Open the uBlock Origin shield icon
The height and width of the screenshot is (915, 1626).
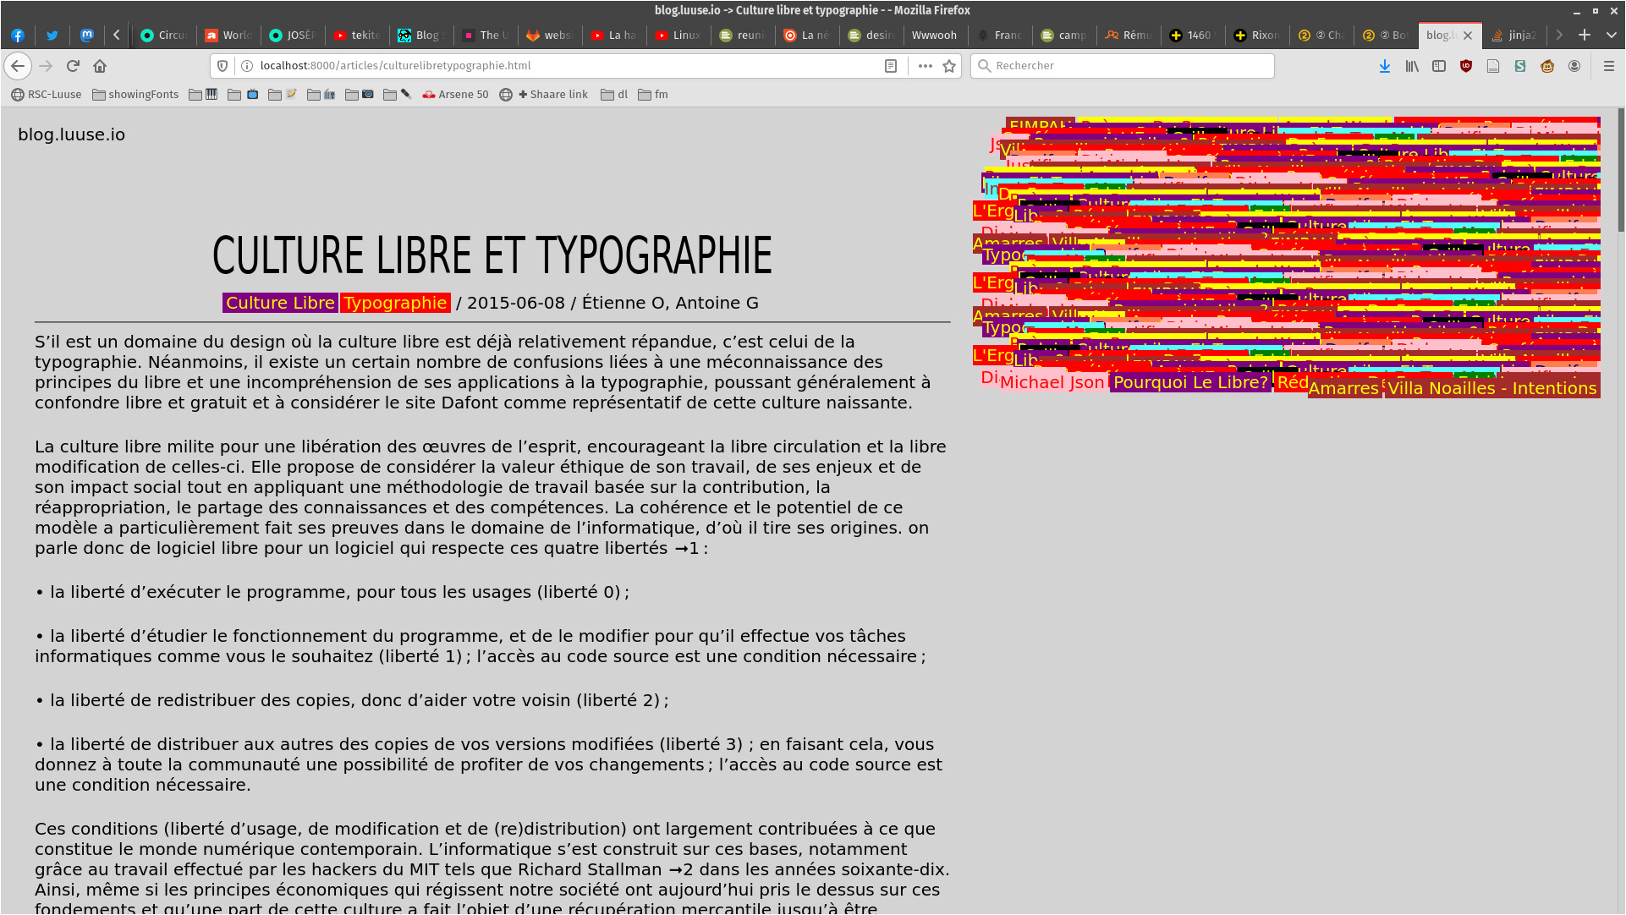(x=1466, y=66)
